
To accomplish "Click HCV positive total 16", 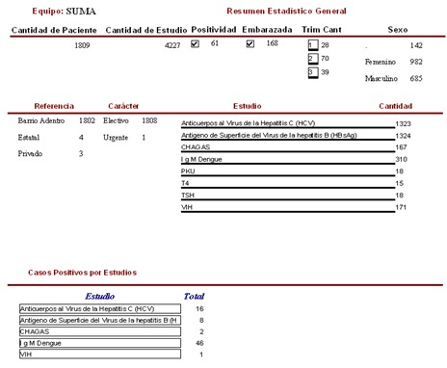I will (199, 309).
